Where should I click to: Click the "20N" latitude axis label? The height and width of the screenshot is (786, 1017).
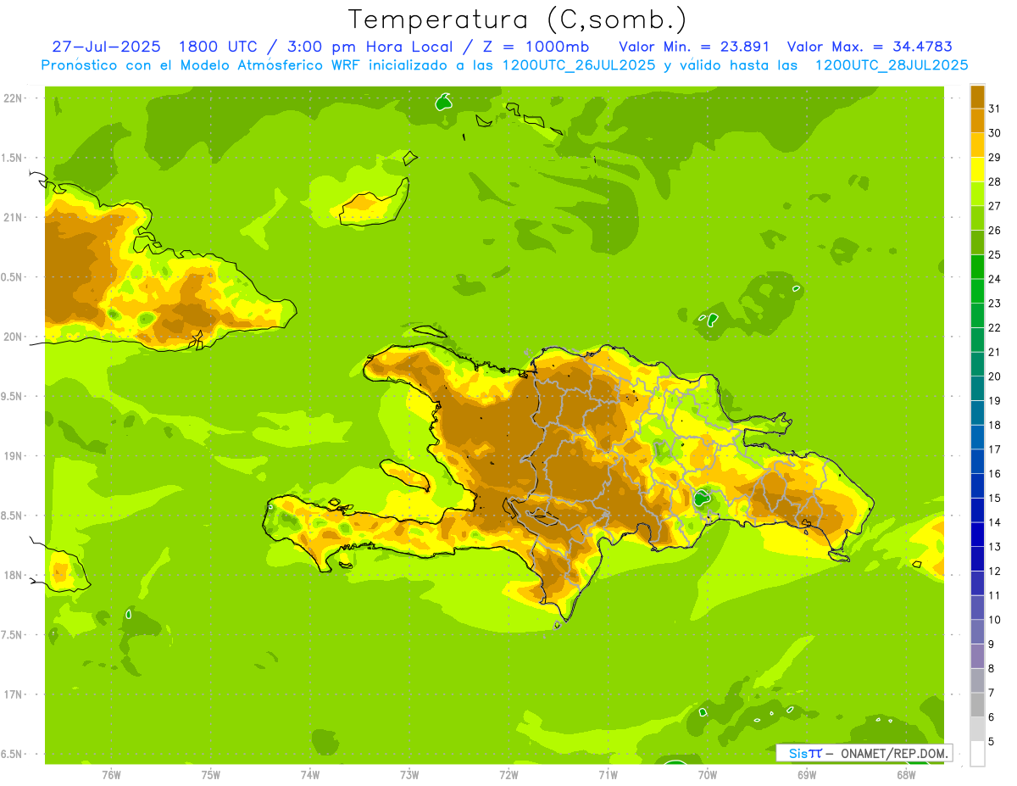[14, 337]
